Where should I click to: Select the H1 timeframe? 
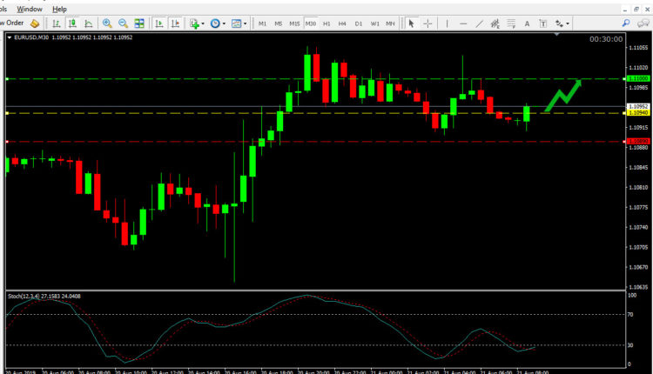(326, 23)
